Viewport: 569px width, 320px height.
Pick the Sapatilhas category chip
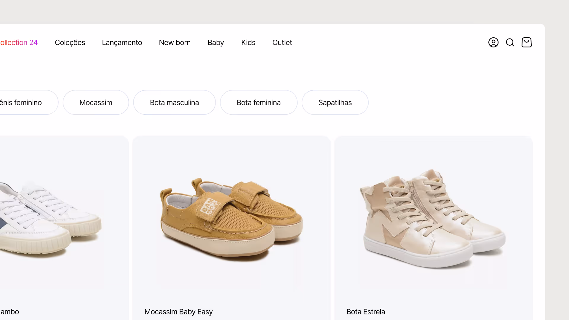[335, 103]
